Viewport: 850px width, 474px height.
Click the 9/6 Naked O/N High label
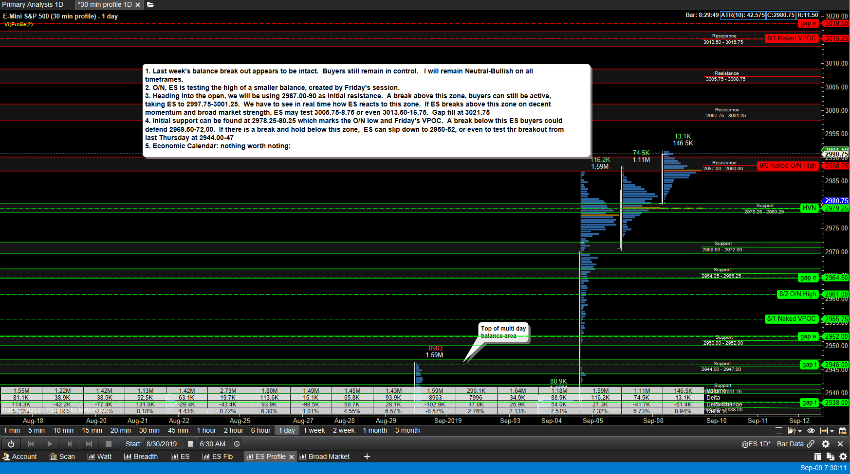tap(788, 166)
